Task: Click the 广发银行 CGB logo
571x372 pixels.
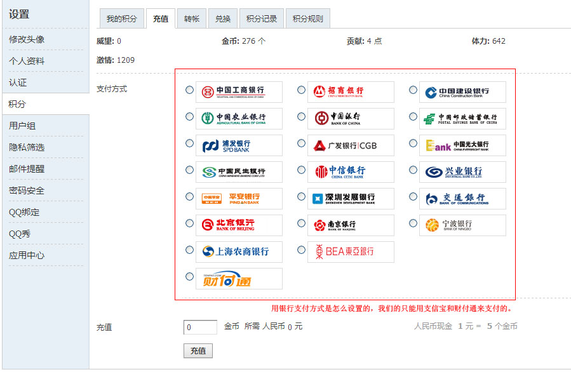Action: [351, 145]
